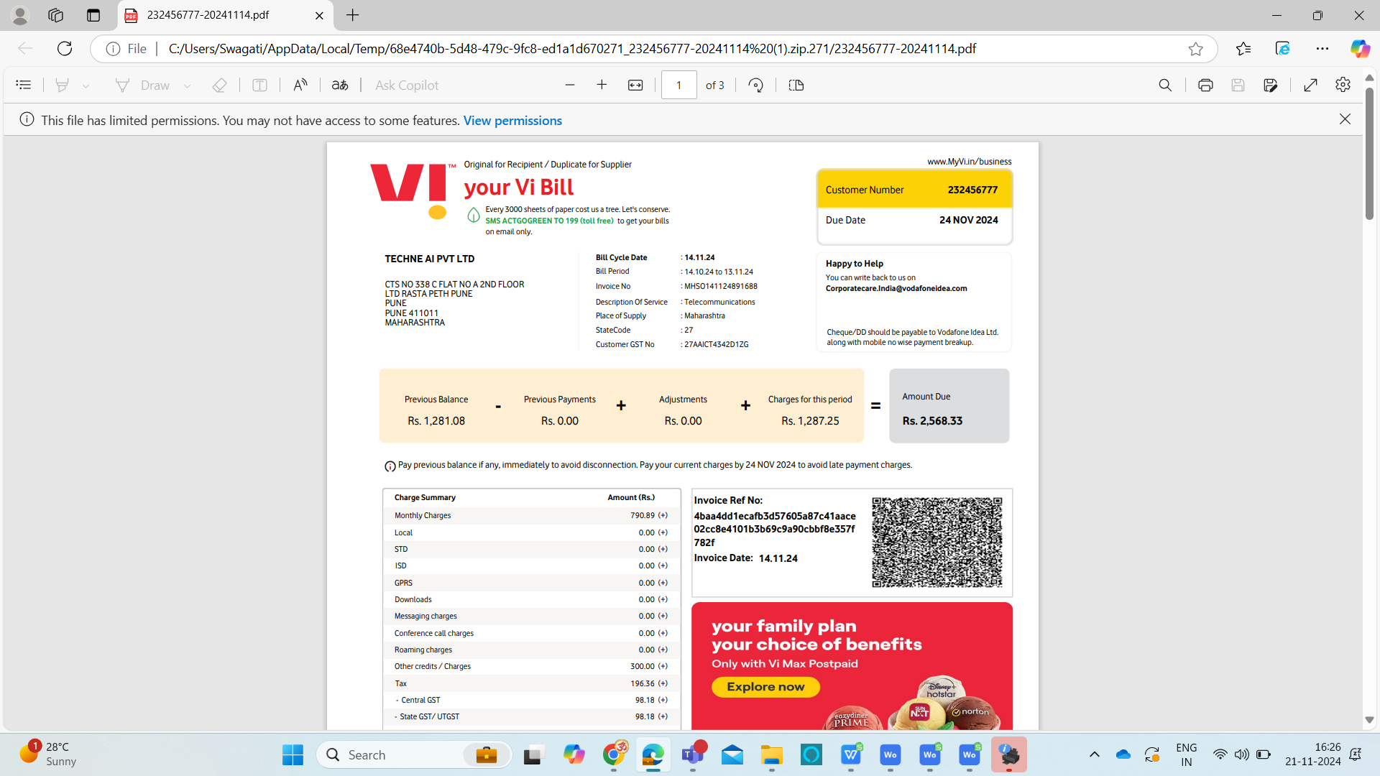1380x776 pixels.
Task: Toggle Fit to width view
Action: pyautogui.click(x=635, y=86)
